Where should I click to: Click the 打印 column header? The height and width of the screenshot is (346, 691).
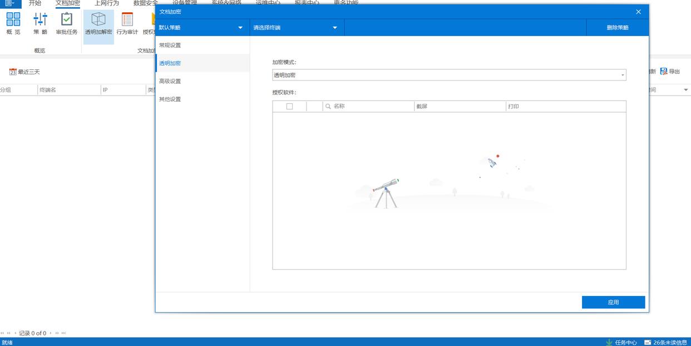[566, 106]
